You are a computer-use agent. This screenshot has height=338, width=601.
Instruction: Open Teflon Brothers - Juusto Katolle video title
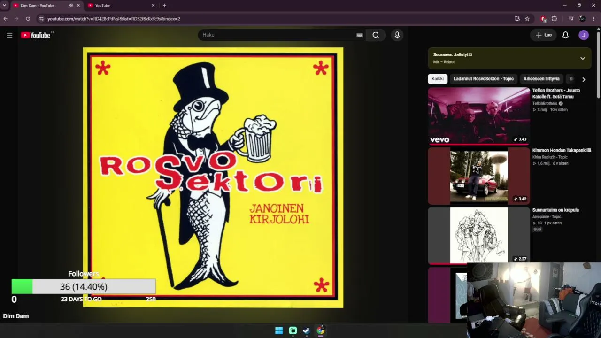click(x=556, y=93)
